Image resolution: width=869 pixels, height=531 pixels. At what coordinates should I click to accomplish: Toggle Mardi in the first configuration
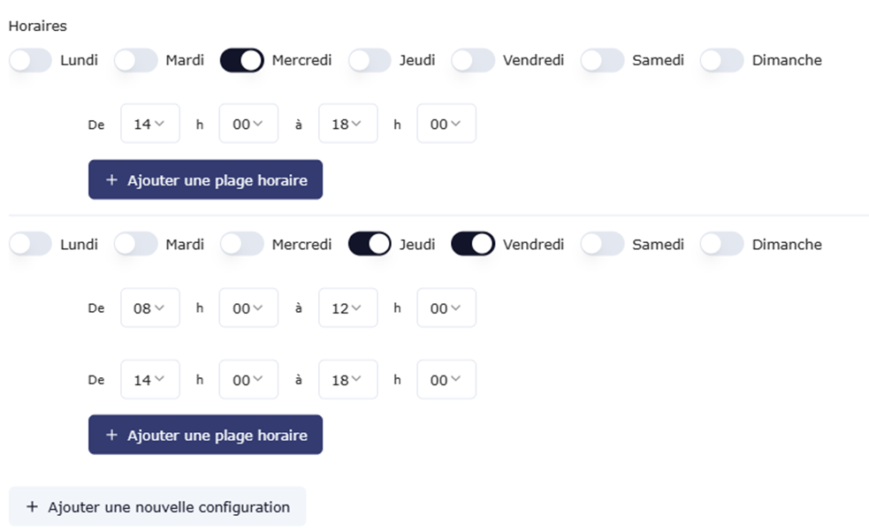pos(136,60)
